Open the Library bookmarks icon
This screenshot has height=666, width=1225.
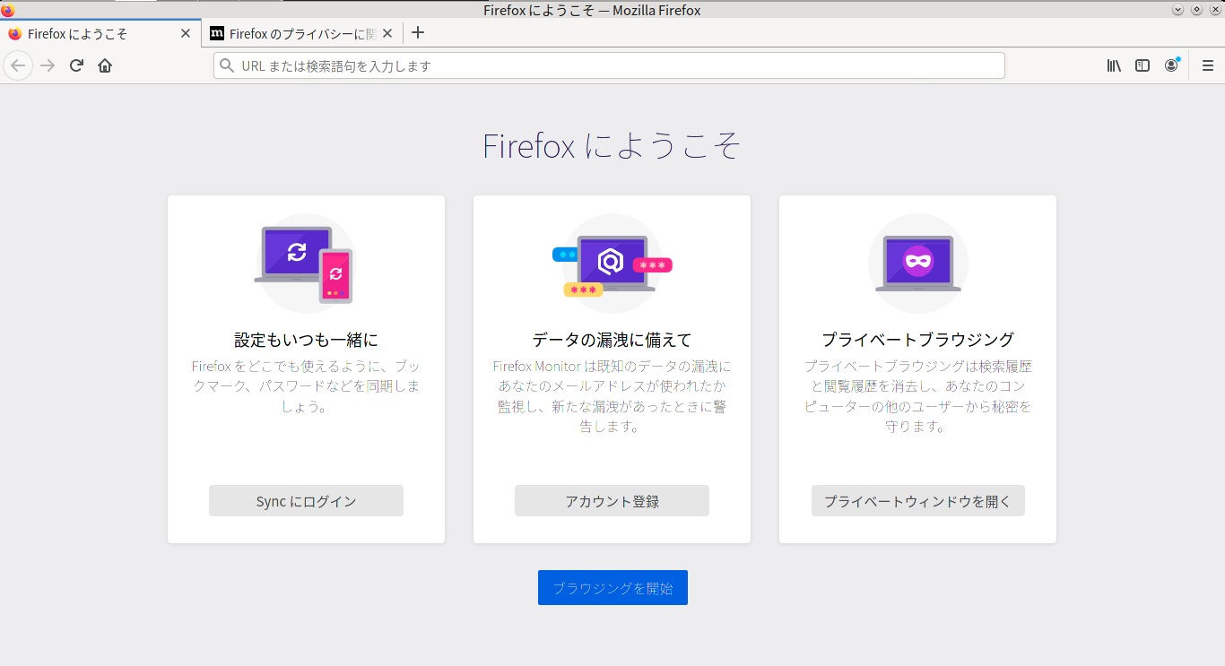point(1114,65)
